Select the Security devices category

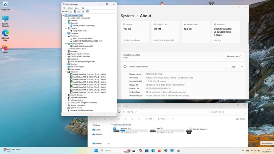76,95
